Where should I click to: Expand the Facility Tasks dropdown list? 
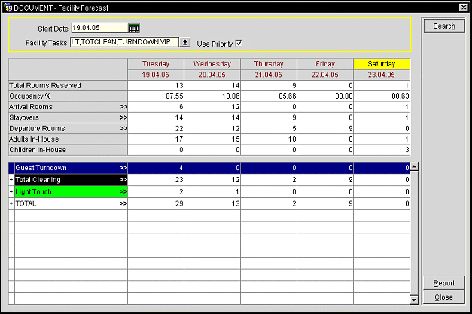click(185, 42)
